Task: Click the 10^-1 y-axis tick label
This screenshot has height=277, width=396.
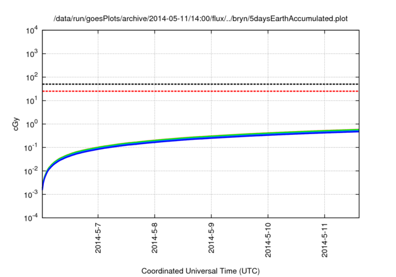Action: tap(32, 148)
